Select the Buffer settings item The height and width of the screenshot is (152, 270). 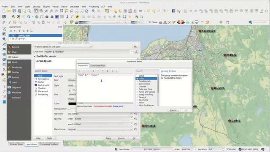[41, 82]
